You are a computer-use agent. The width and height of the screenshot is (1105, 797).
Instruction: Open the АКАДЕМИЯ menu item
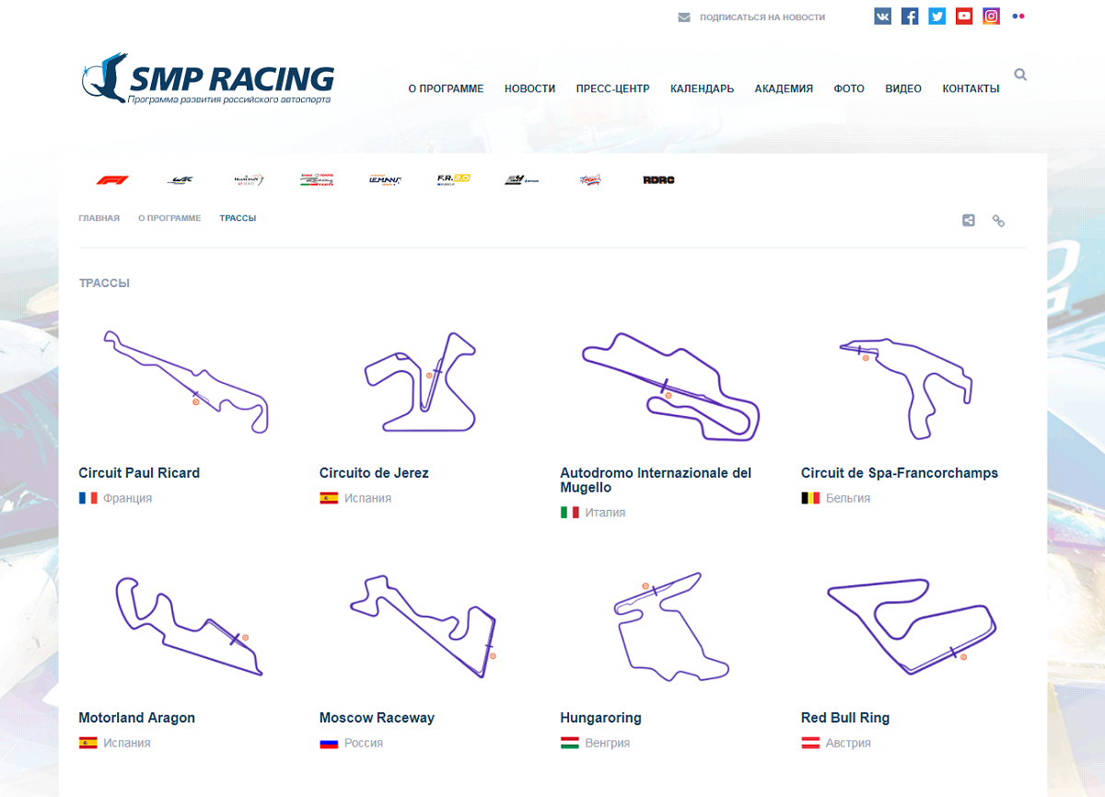pyautogui.click(x=784, y=88)
